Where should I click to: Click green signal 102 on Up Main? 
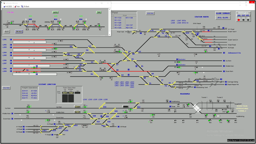(29, 107)
